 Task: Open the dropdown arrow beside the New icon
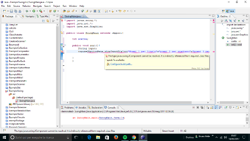(8, 11)
